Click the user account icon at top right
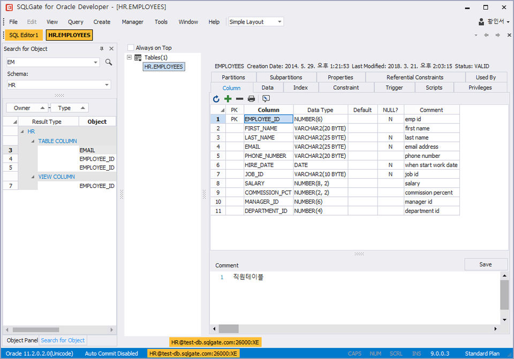This screenshot has height=359, width=514. click(482, 22)
